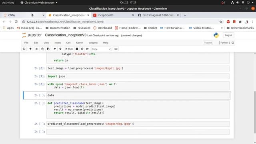
Task: Open Chromium Web Browser app menu
Action: (x=39, y=2)
